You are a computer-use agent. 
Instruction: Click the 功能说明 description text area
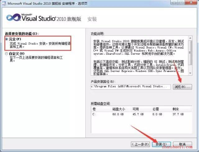click(139, 56)
